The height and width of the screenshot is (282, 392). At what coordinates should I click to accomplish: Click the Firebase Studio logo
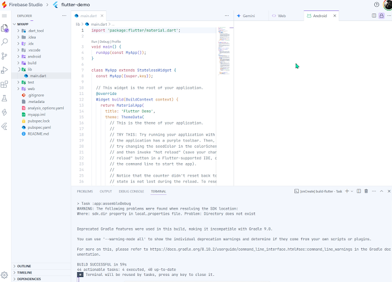tap(4, 4)
